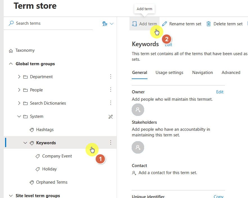
Task: Click the Department folder icon
Action: coord(25,77)
